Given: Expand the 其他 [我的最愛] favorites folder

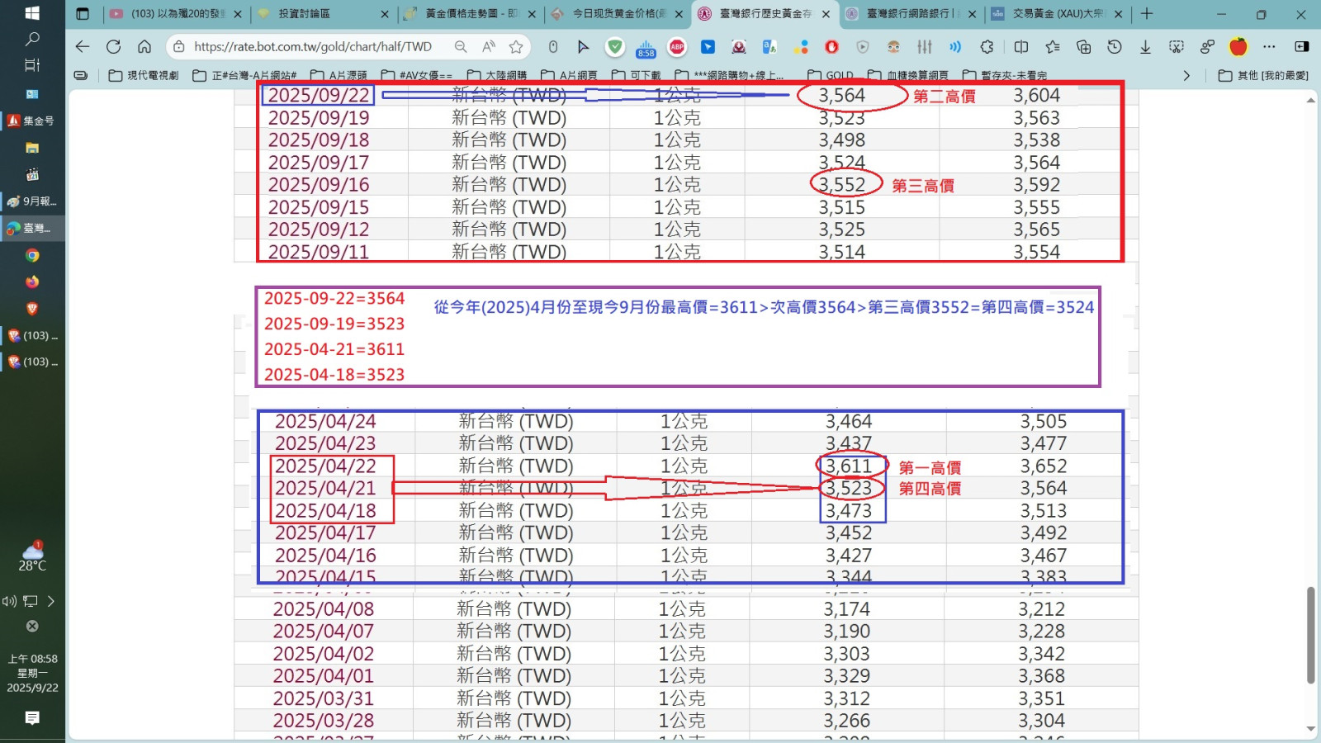Looking at the screenshot, I should [x=1263, y=75].
